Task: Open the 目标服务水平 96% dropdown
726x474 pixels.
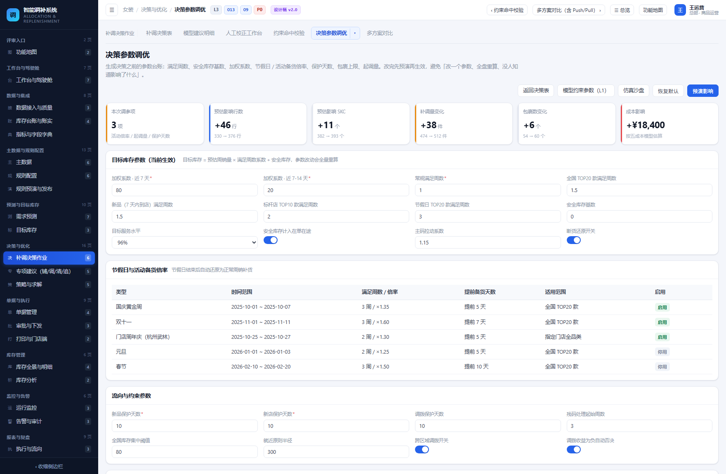Action: [x=185, y=243]
